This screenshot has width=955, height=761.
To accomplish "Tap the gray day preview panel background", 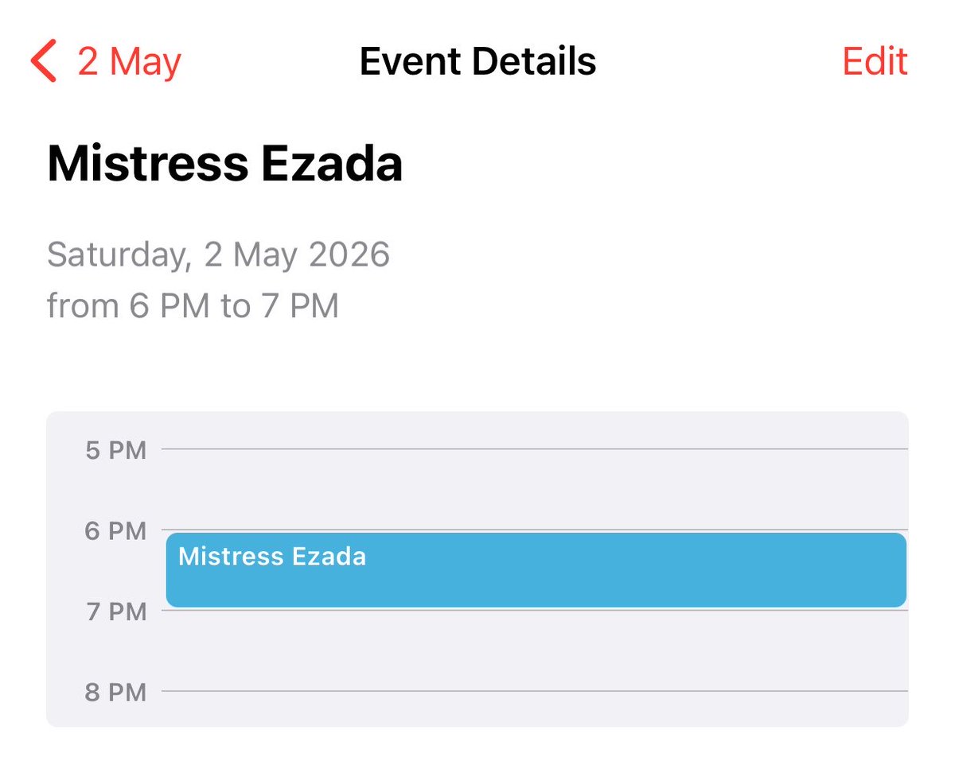I will point(477,569).
